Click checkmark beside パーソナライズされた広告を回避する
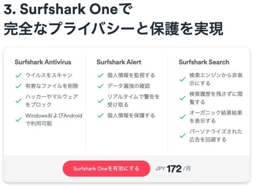The width and height of the screenshot is (256, 186). click(x=182, y=136)
